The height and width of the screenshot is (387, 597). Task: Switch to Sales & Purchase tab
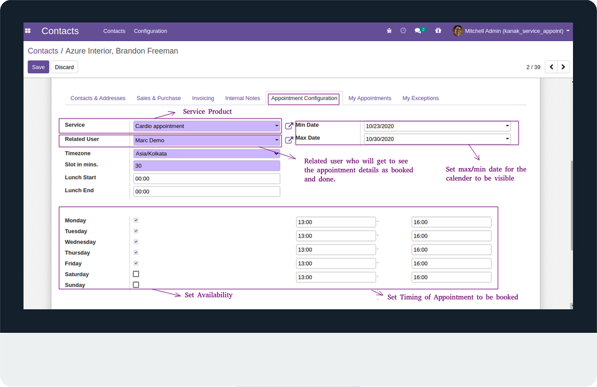click(159, 98)
